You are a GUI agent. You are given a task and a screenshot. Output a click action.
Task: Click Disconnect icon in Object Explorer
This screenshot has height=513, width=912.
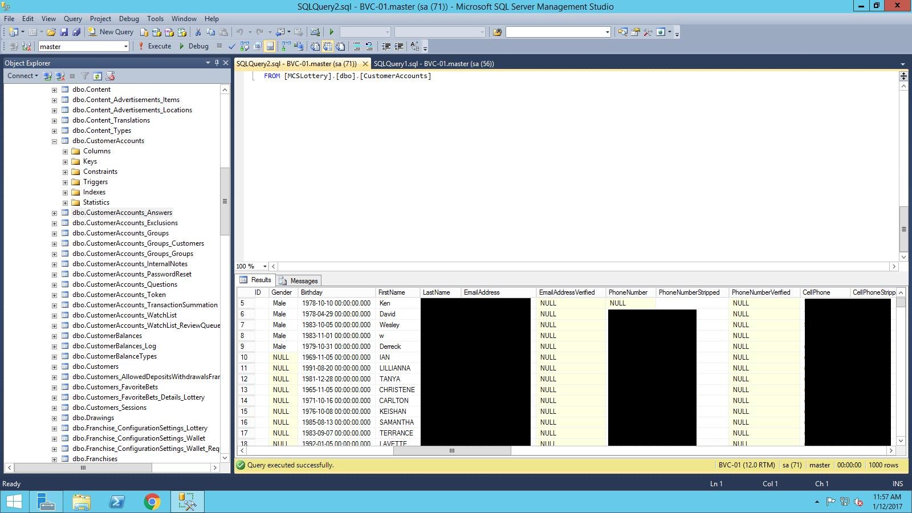[60, 76]
